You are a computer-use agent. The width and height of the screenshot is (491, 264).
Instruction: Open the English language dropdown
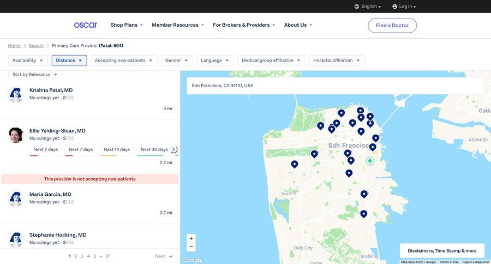click(x=368, y=6)
